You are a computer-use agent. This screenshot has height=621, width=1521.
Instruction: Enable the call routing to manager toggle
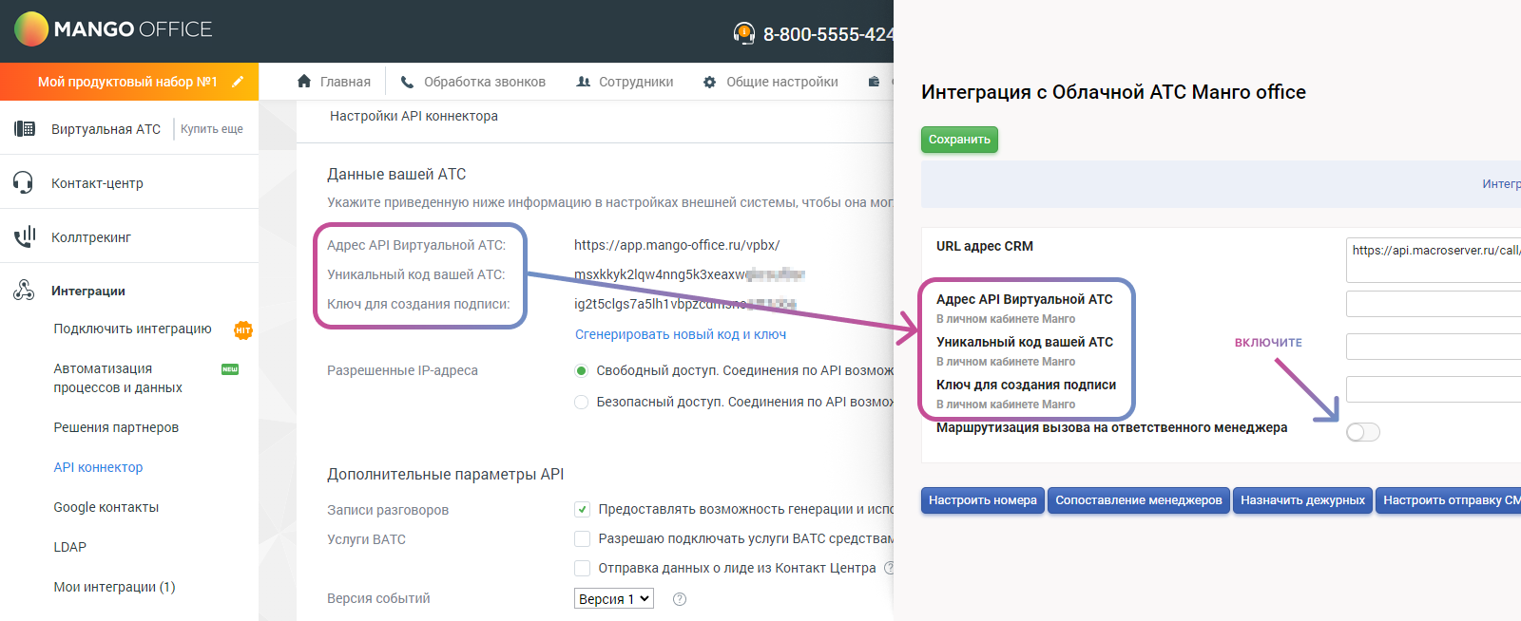tap(1362, 432)
